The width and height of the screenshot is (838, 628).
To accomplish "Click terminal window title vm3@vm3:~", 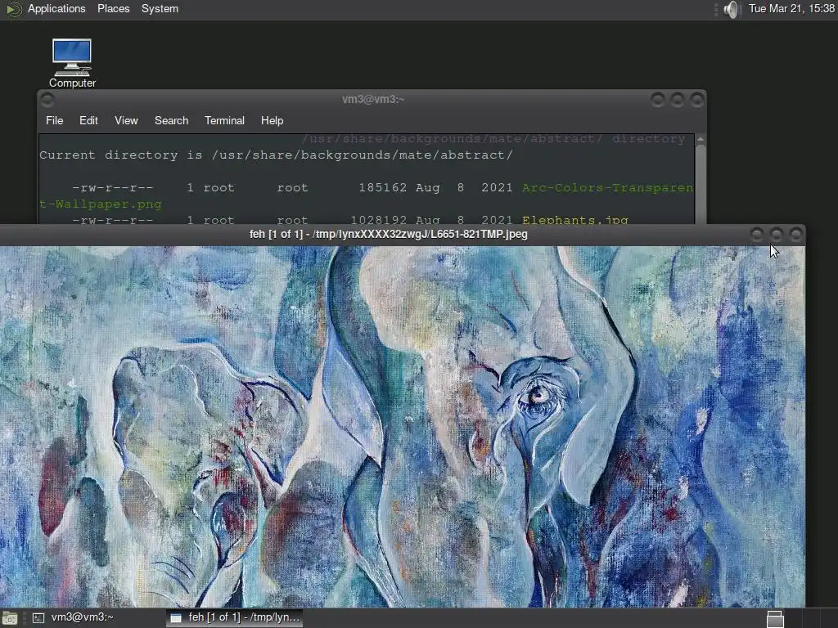I will (x=373, y=99).
